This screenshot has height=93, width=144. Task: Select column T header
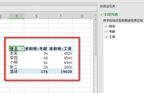(x=61, y=16)
